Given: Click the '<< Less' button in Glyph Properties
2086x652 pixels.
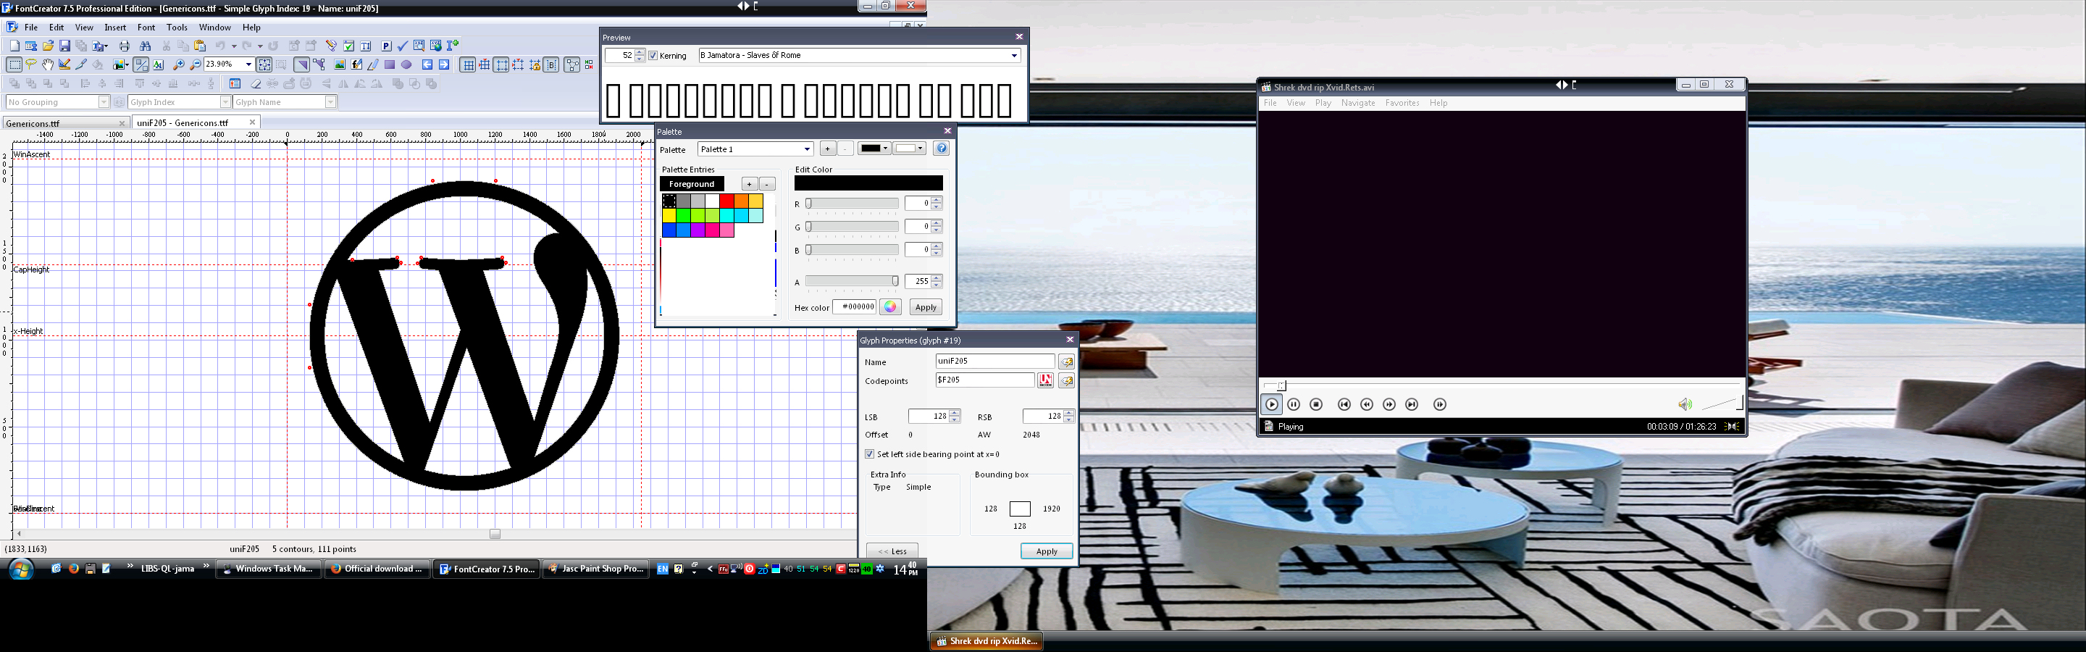Looking at the screenshot, I should tap(891, 551).
